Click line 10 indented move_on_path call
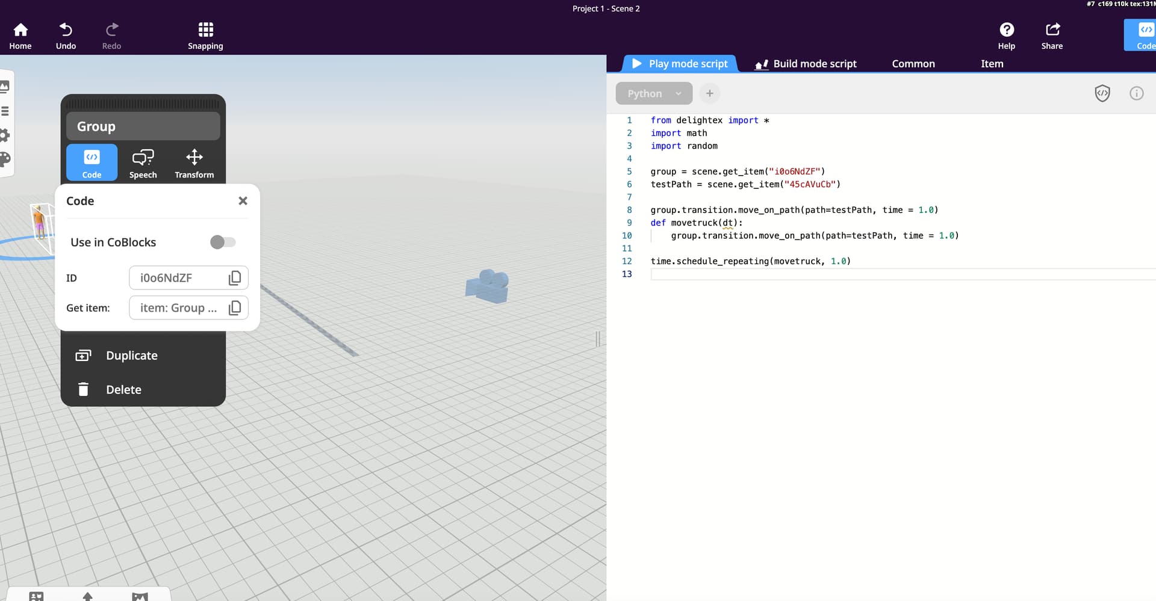The height and width of the screenshot is (601, 1156). [x=815, y=236]
